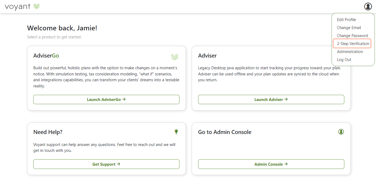
Task: Click the Go to Admin Console heading
Action: click(x=224, y=132)
